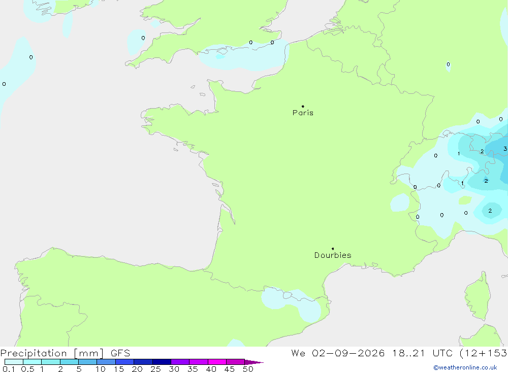Viewport: 508px width, 372px height.
Task: Pick legend swatch between 0.1 and 0.5
Action: click(x=14, y=362)
